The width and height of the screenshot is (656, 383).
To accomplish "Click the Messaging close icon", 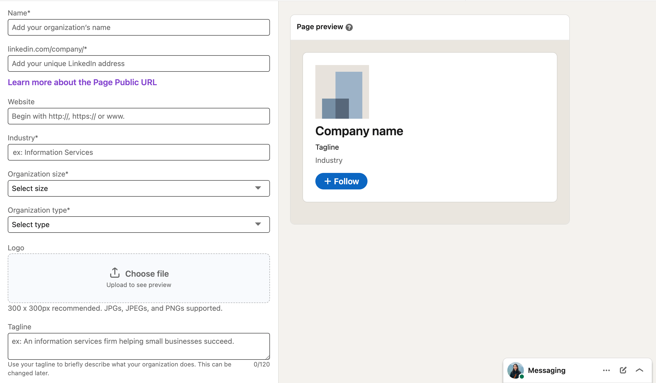I will [x=641, y=370].
